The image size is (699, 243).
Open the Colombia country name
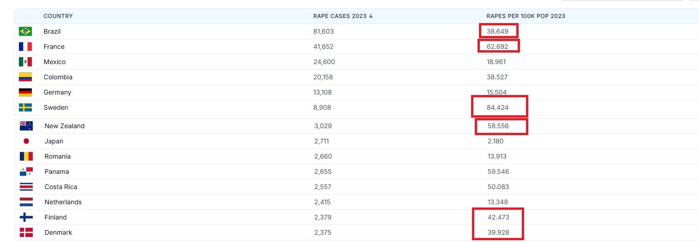[58, 77]
